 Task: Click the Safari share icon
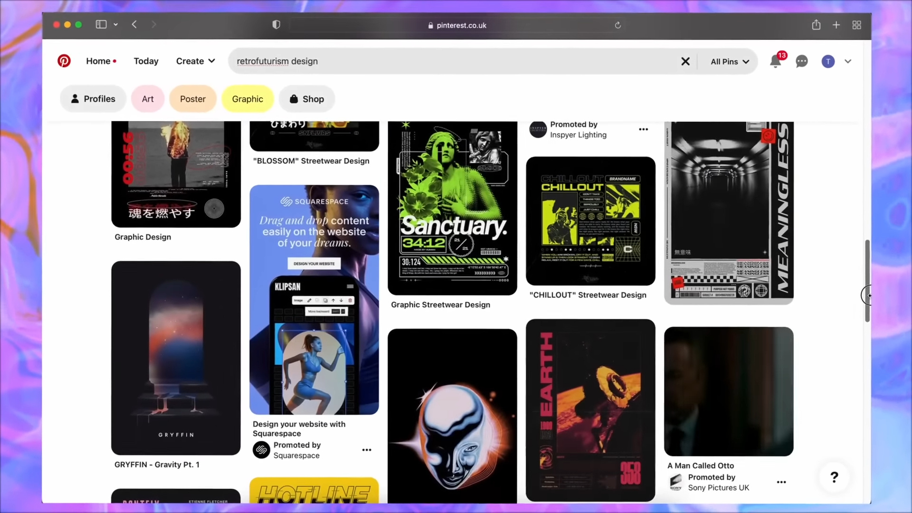[816, 25]
